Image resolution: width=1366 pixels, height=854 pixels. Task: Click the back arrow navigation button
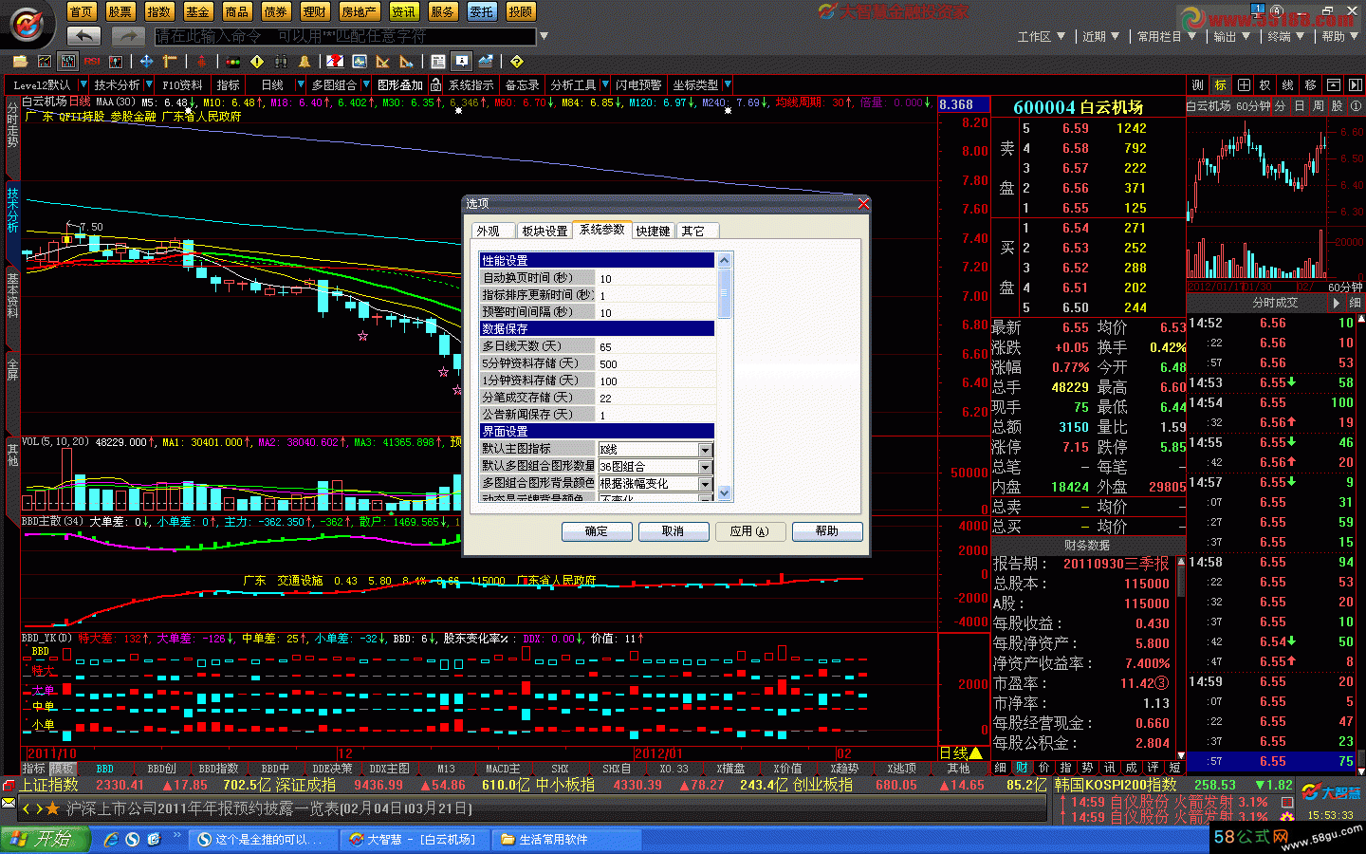point(83,36)
